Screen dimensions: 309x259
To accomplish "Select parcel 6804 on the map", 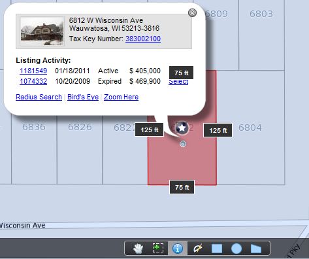I will point(250,128).
